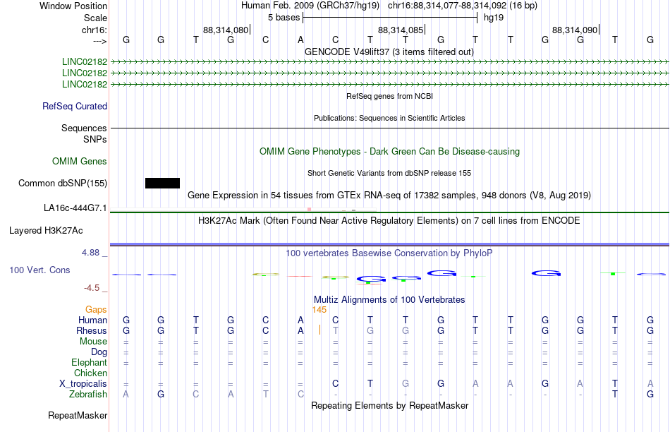Click the OMIM Gene Phenotypes track title
670x432 pixels.
[389, 152]
